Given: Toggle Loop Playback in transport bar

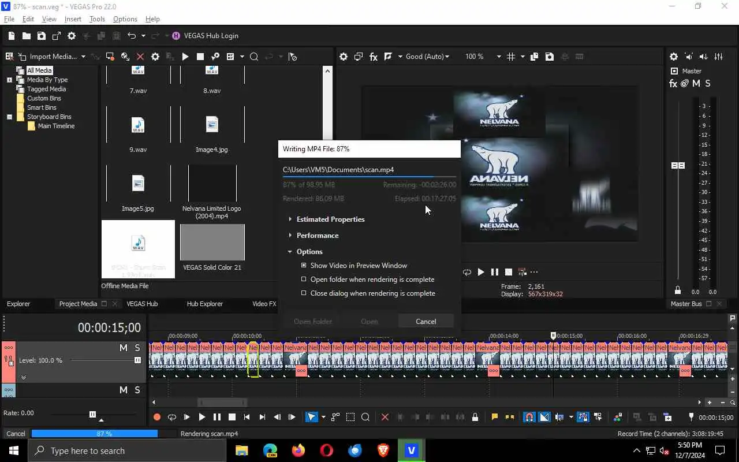Looking at the screenshot, I should (171, 417).
